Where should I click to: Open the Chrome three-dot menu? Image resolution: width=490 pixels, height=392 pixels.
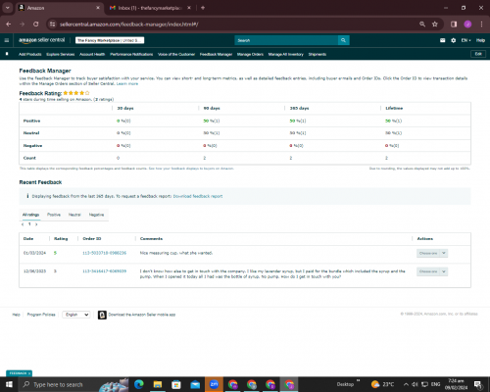[481, 24]
